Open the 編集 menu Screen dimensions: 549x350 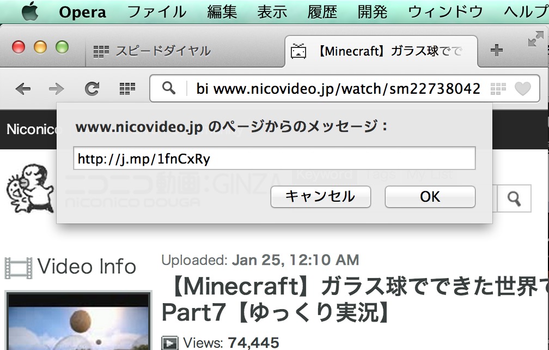[x=222, y=12]
